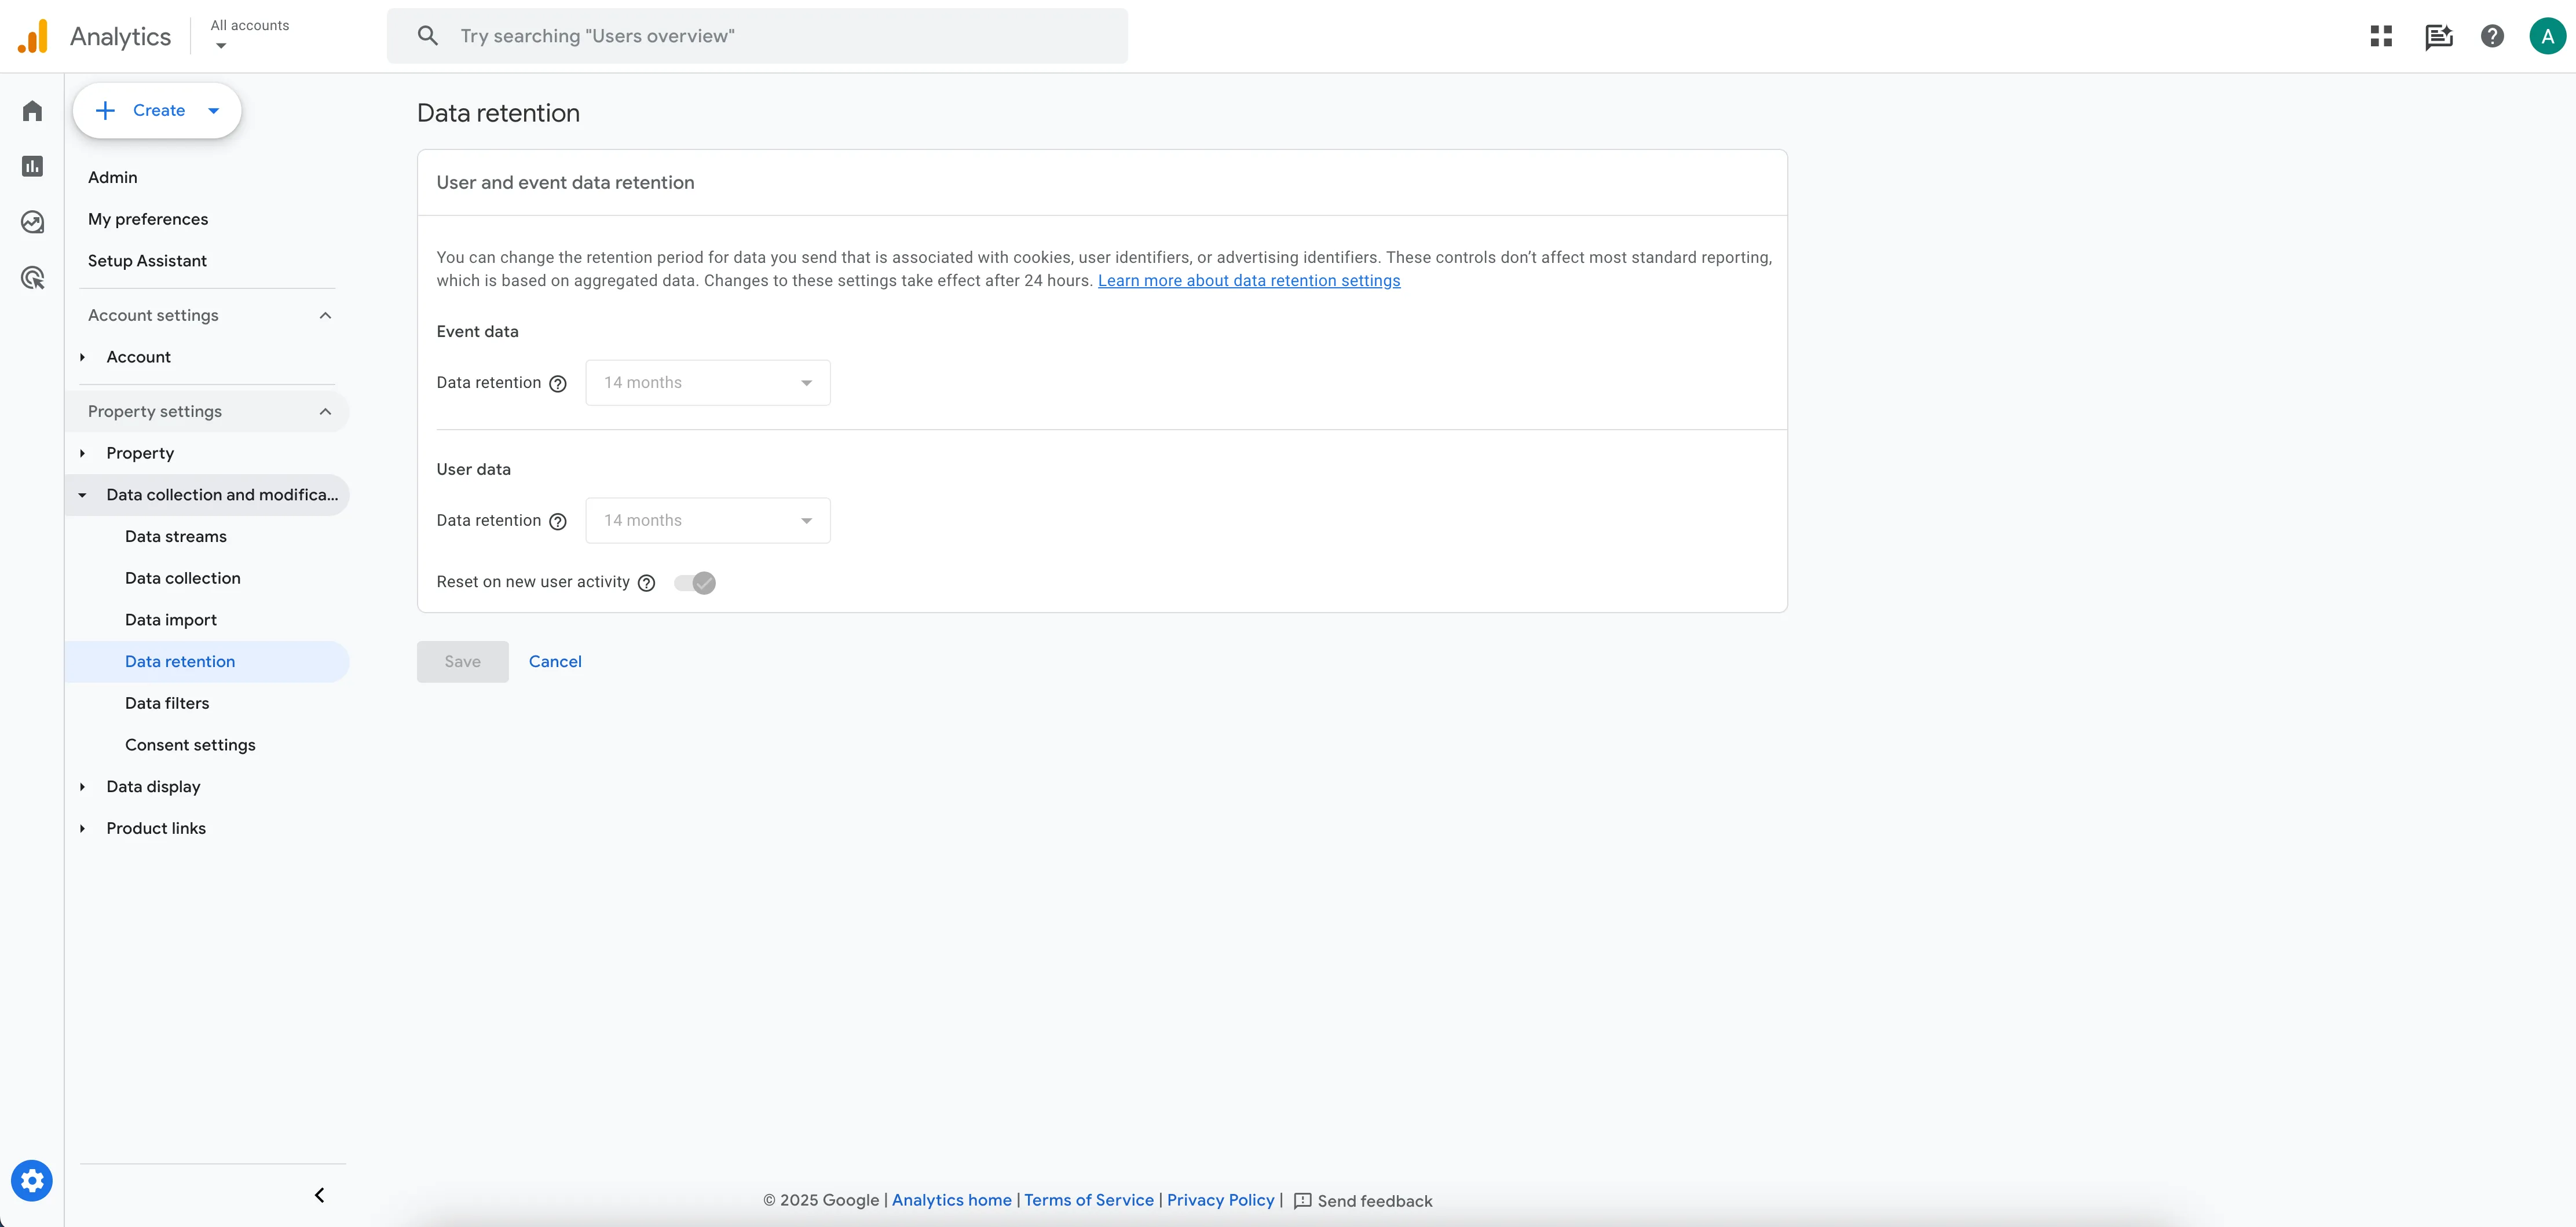Click the Cancel button
This screenshot has width=2576, height=1227.
coord(556,661)
